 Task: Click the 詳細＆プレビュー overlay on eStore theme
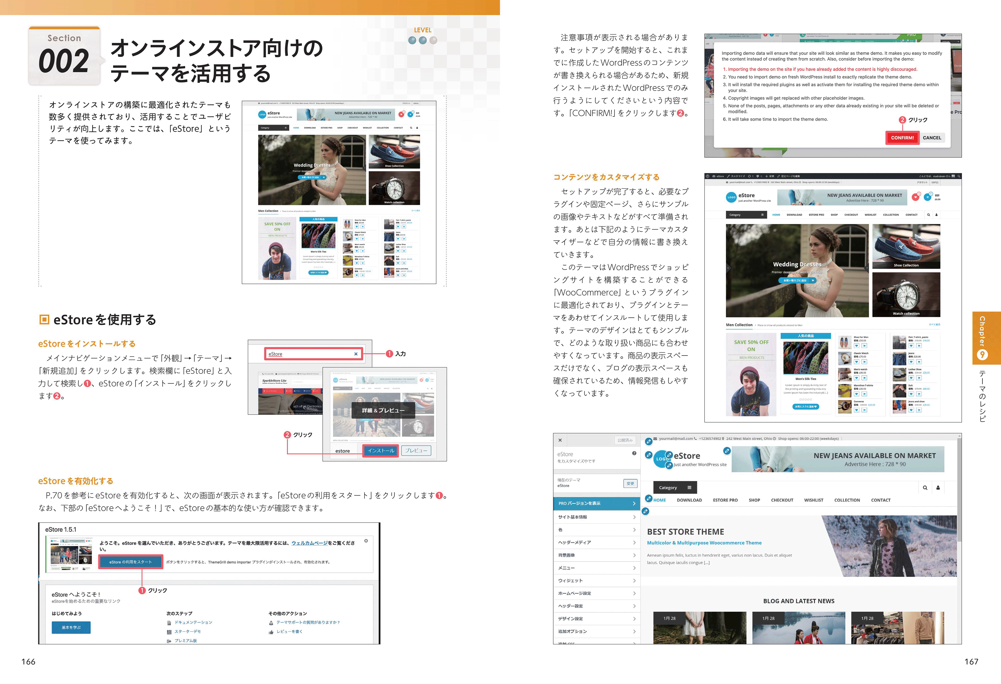click(383, 410)
